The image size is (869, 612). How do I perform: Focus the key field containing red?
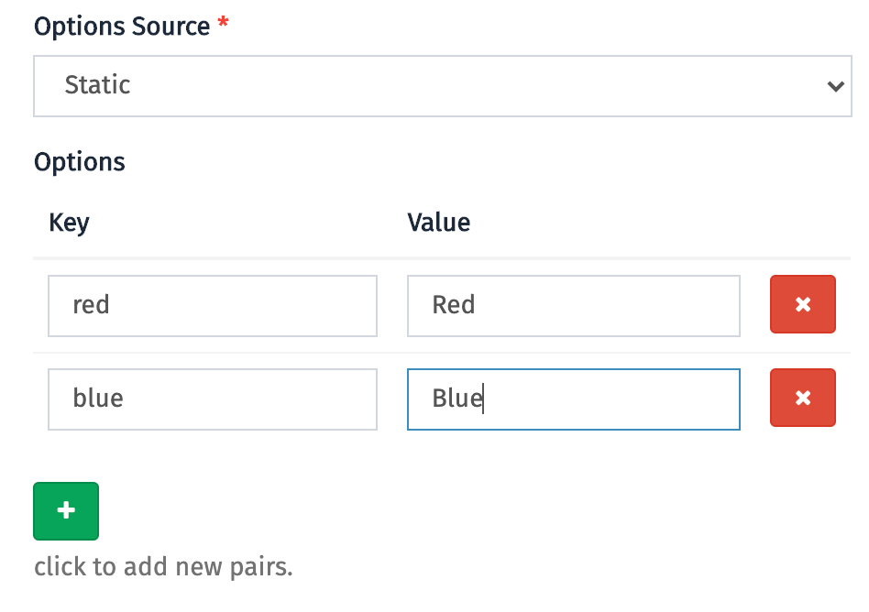tap(213, 306)
